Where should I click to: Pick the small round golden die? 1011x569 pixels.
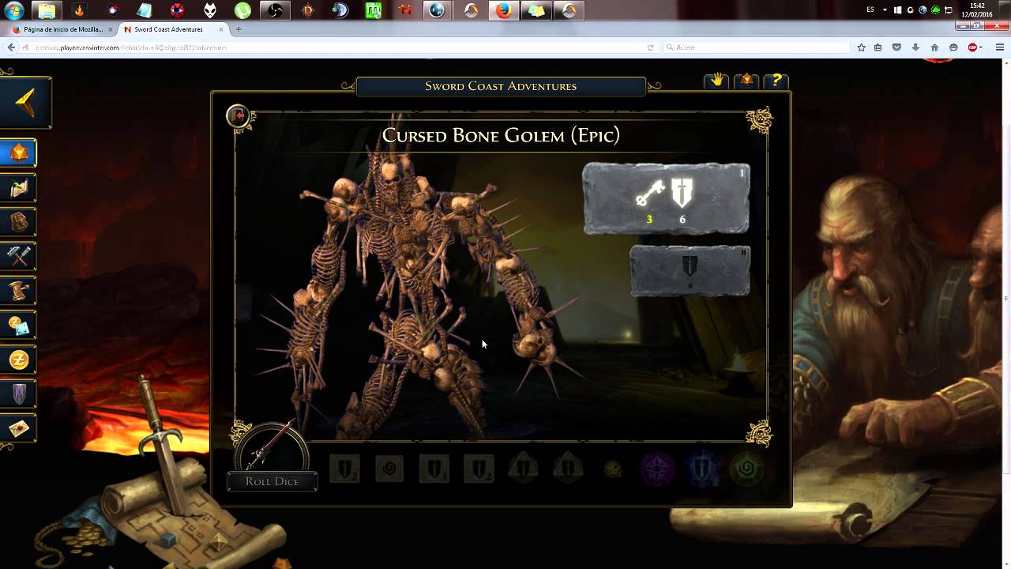[613, 469]
